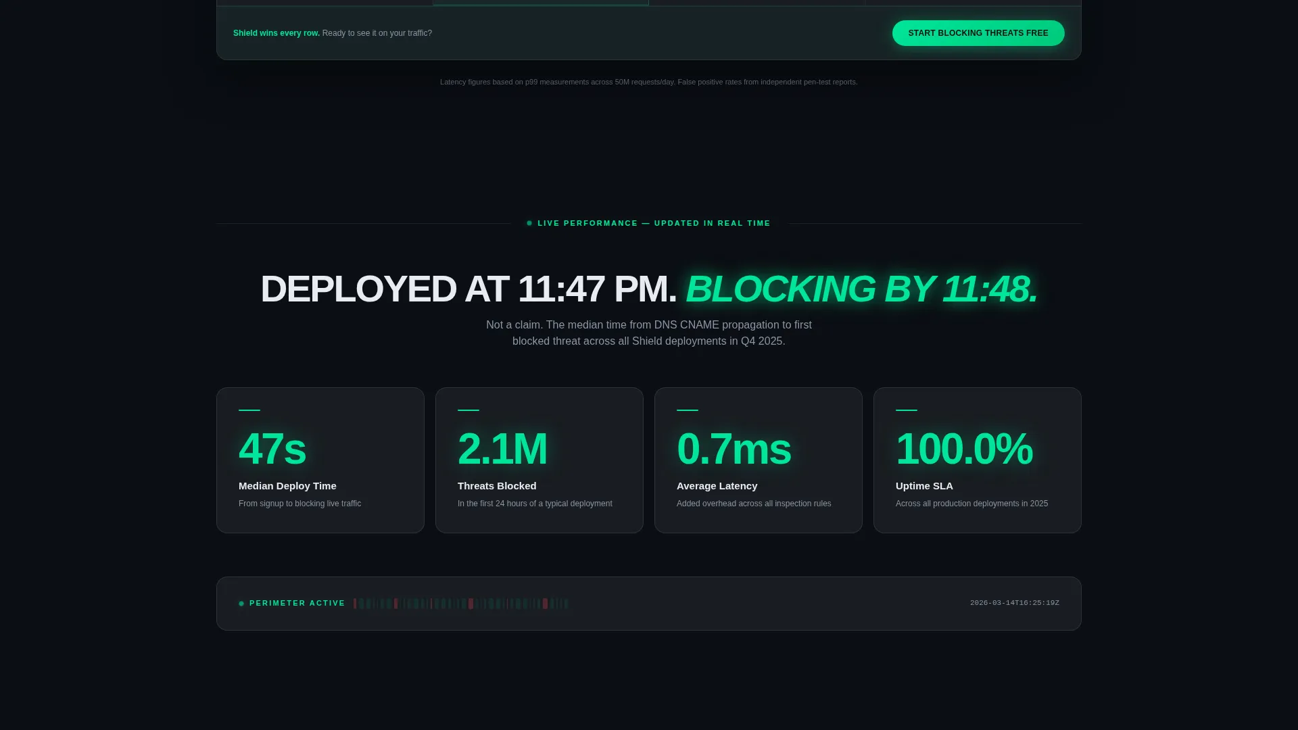The height and width of the screenshot is (730, 1298).
Task: Click "In the first 24 hours" description
Action: click(x=535, y=504)
